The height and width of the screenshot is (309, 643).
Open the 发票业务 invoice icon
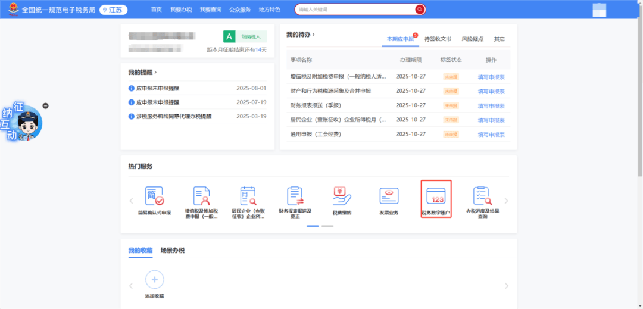pos(389,196)
